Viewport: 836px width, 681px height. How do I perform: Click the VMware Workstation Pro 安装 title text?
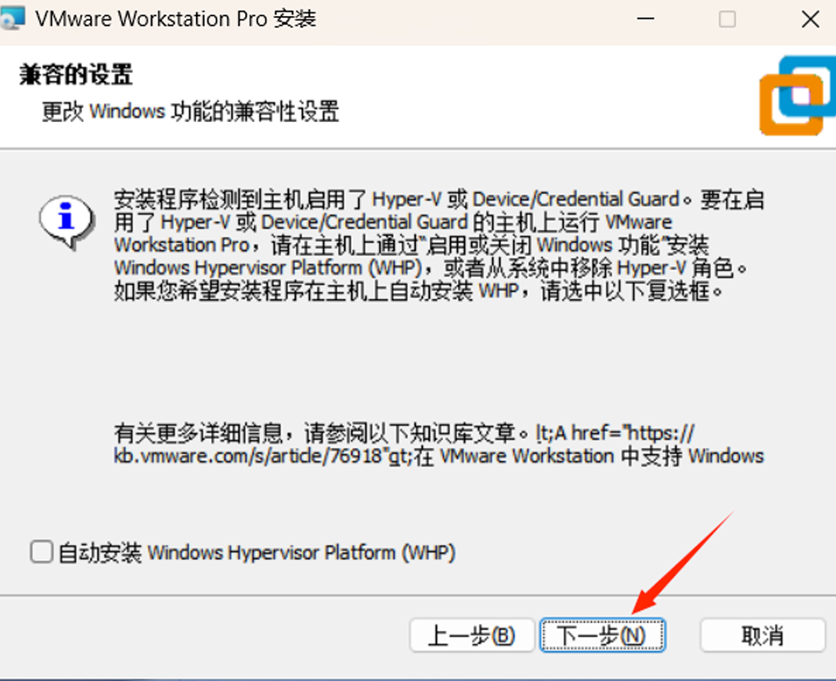tap(176, 20)
